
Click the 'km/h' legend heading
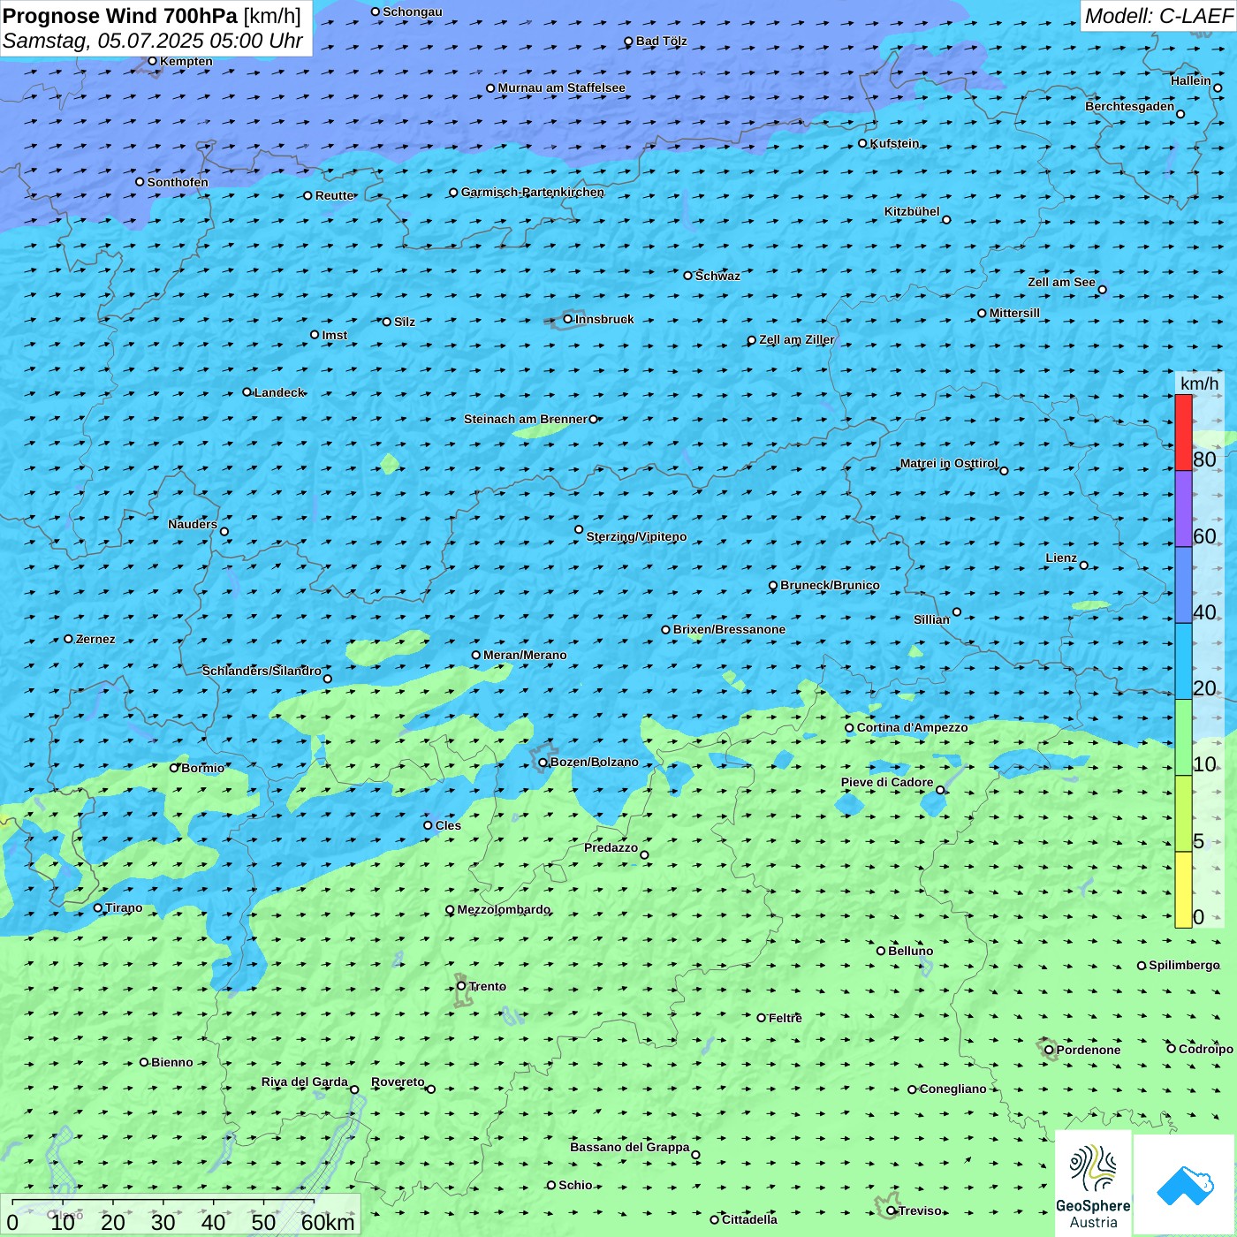(x=1199, y=383)
